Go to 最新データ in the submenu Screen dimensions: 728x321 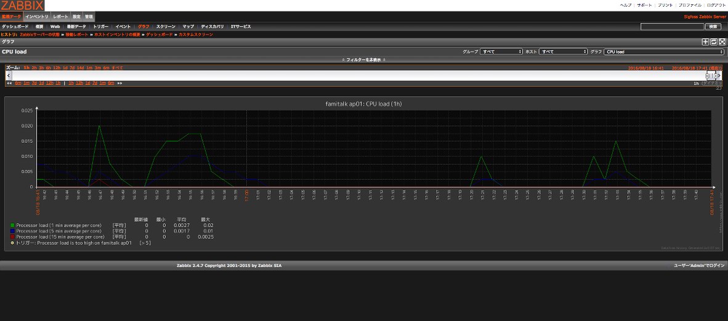point(76,27)
